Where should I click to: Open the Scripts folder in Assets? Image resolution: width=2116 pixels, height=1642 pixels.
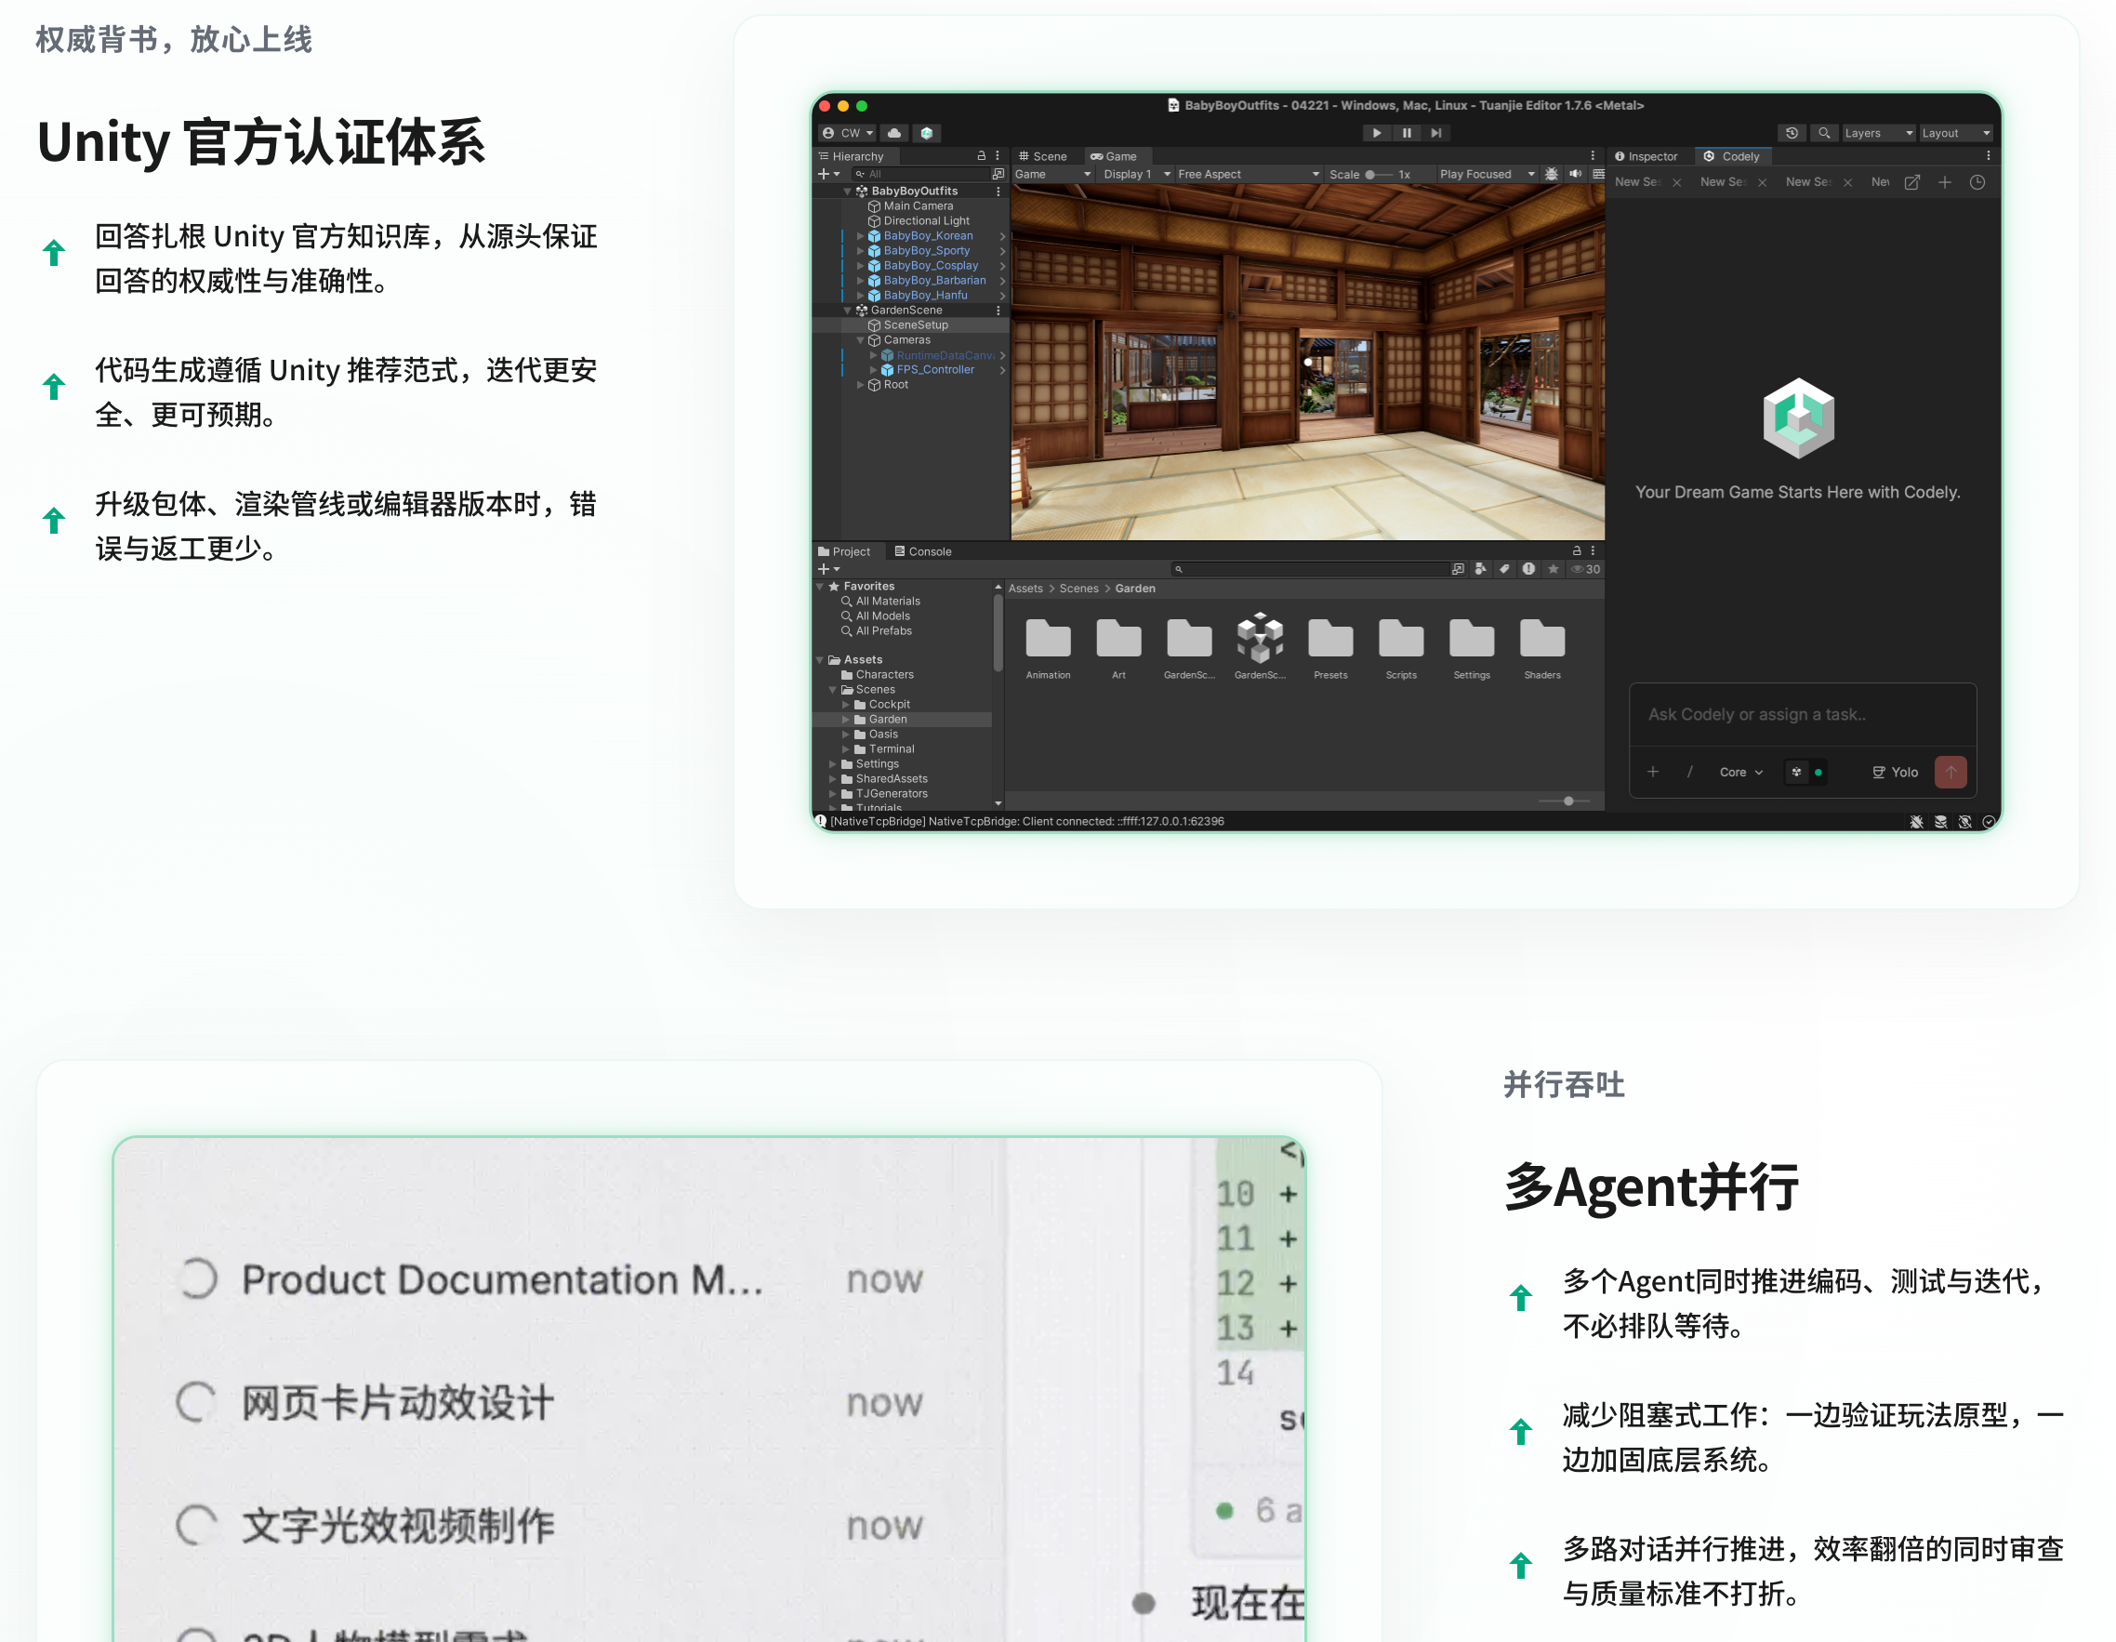click(x=1401, y=648)
